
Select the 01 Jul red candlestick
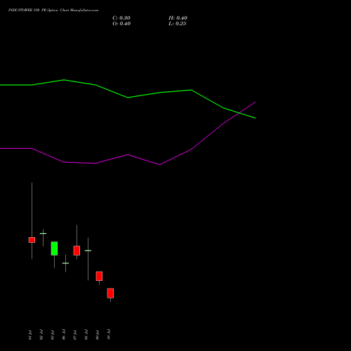[32, 240]
